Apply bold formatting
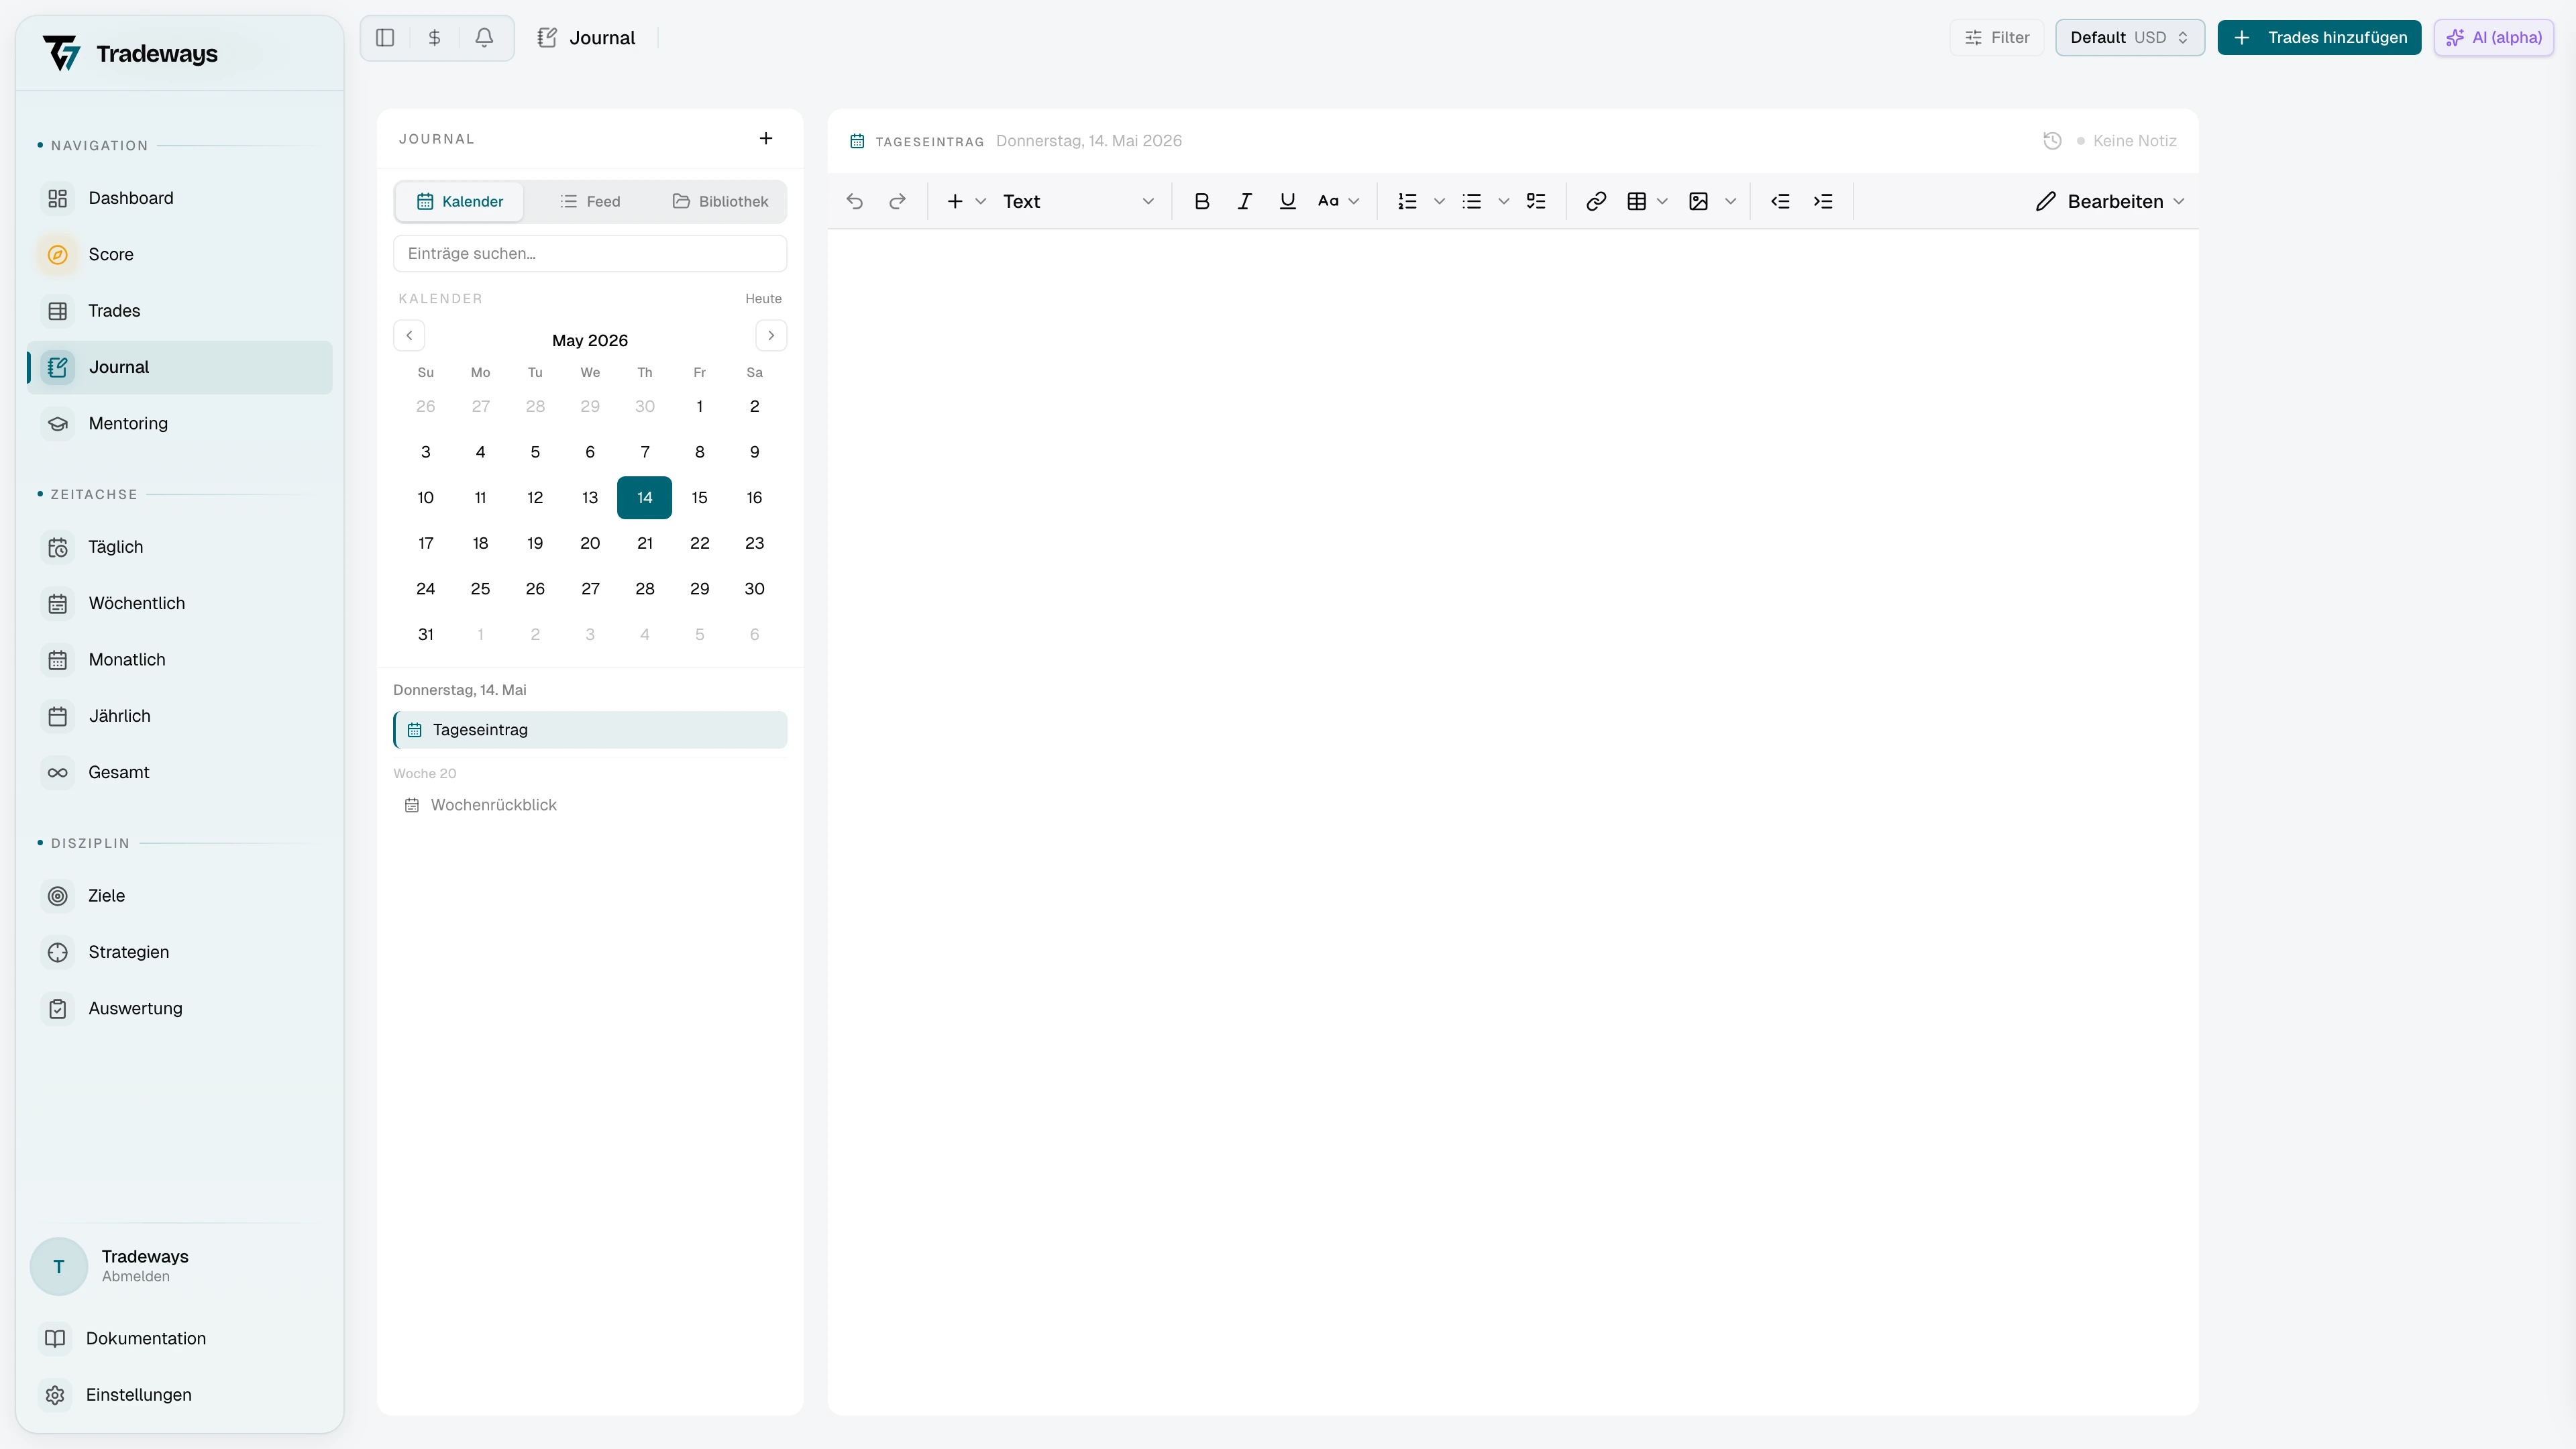Viewport: 2576px width, 1449px height. pos(1202,201)
